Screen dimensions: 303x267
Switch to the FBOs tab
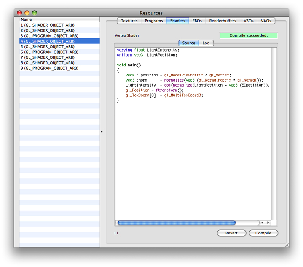(x=197, y=21)
